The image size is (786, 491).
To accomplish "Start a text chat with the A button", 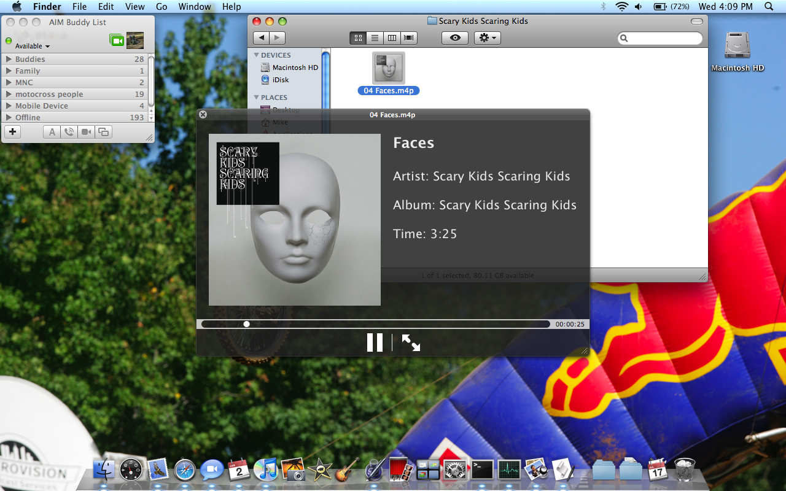I will coord(52,132).
